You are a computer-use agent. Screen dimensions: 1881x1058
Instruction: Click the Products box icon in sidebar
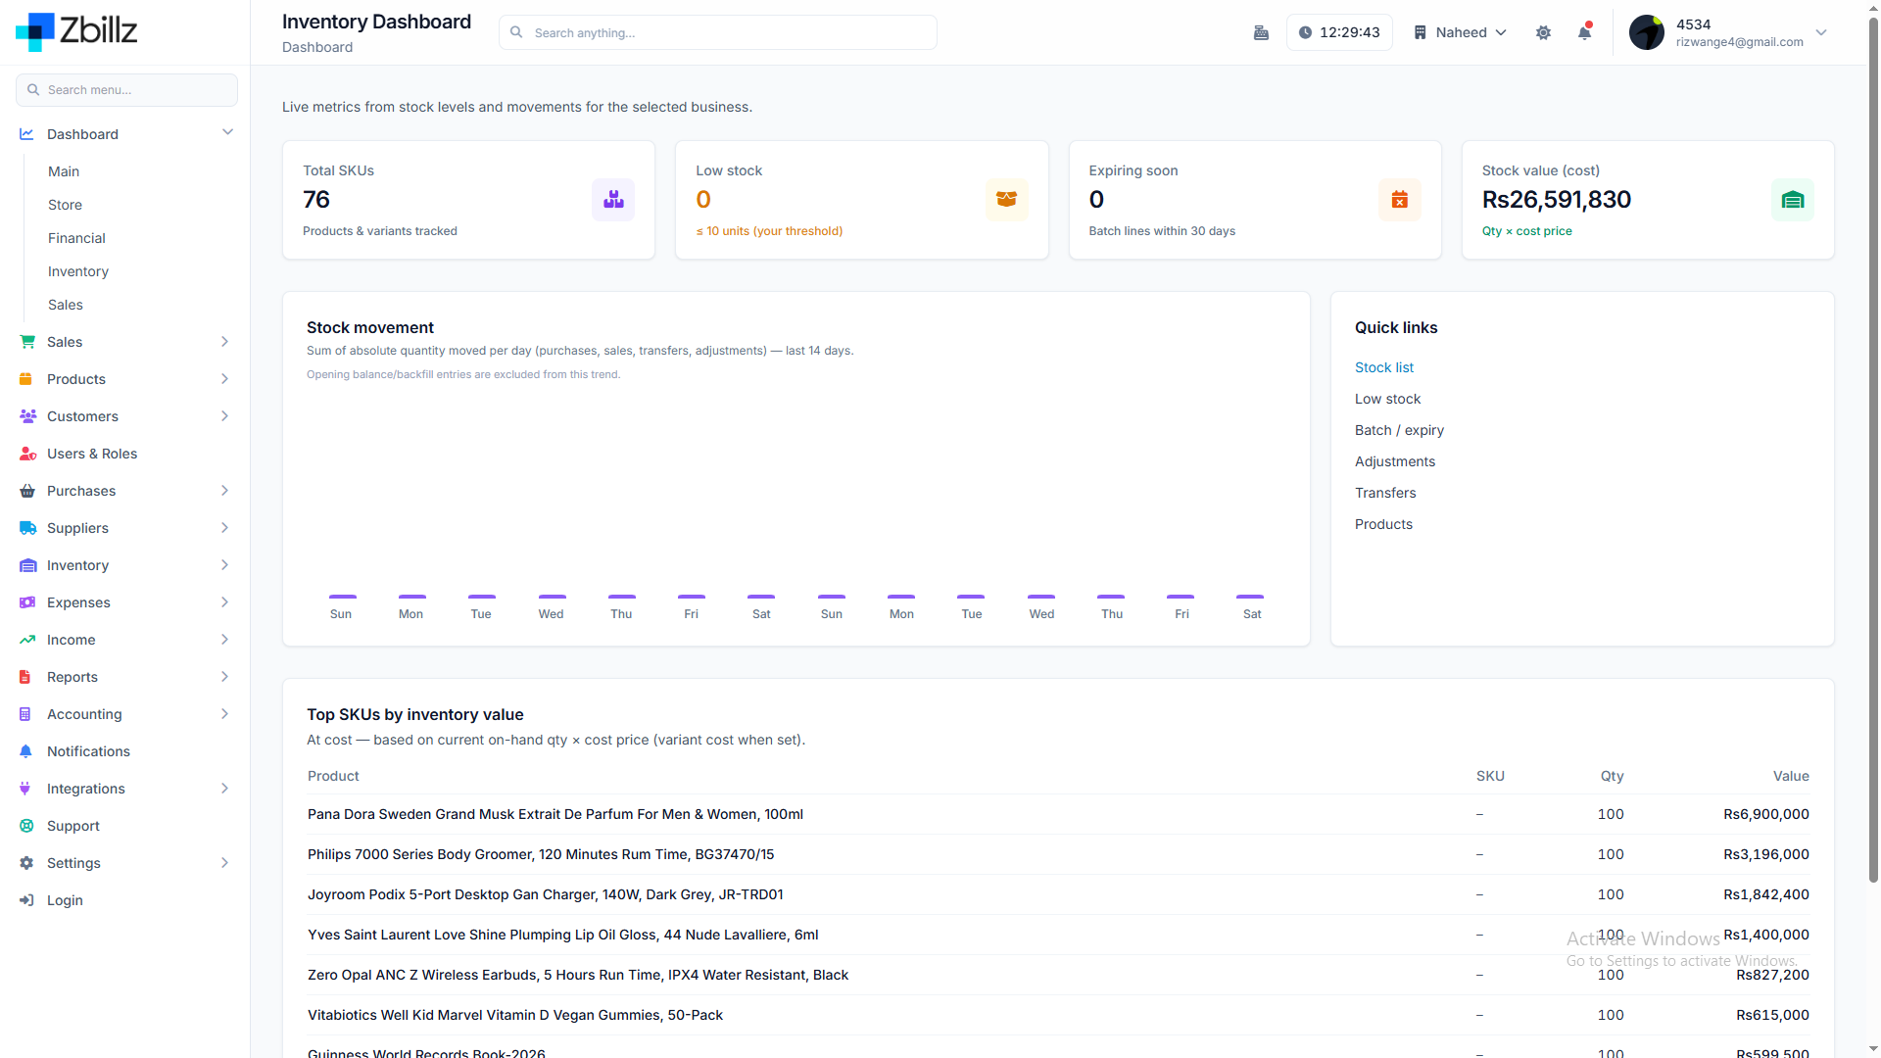(26, 379)
